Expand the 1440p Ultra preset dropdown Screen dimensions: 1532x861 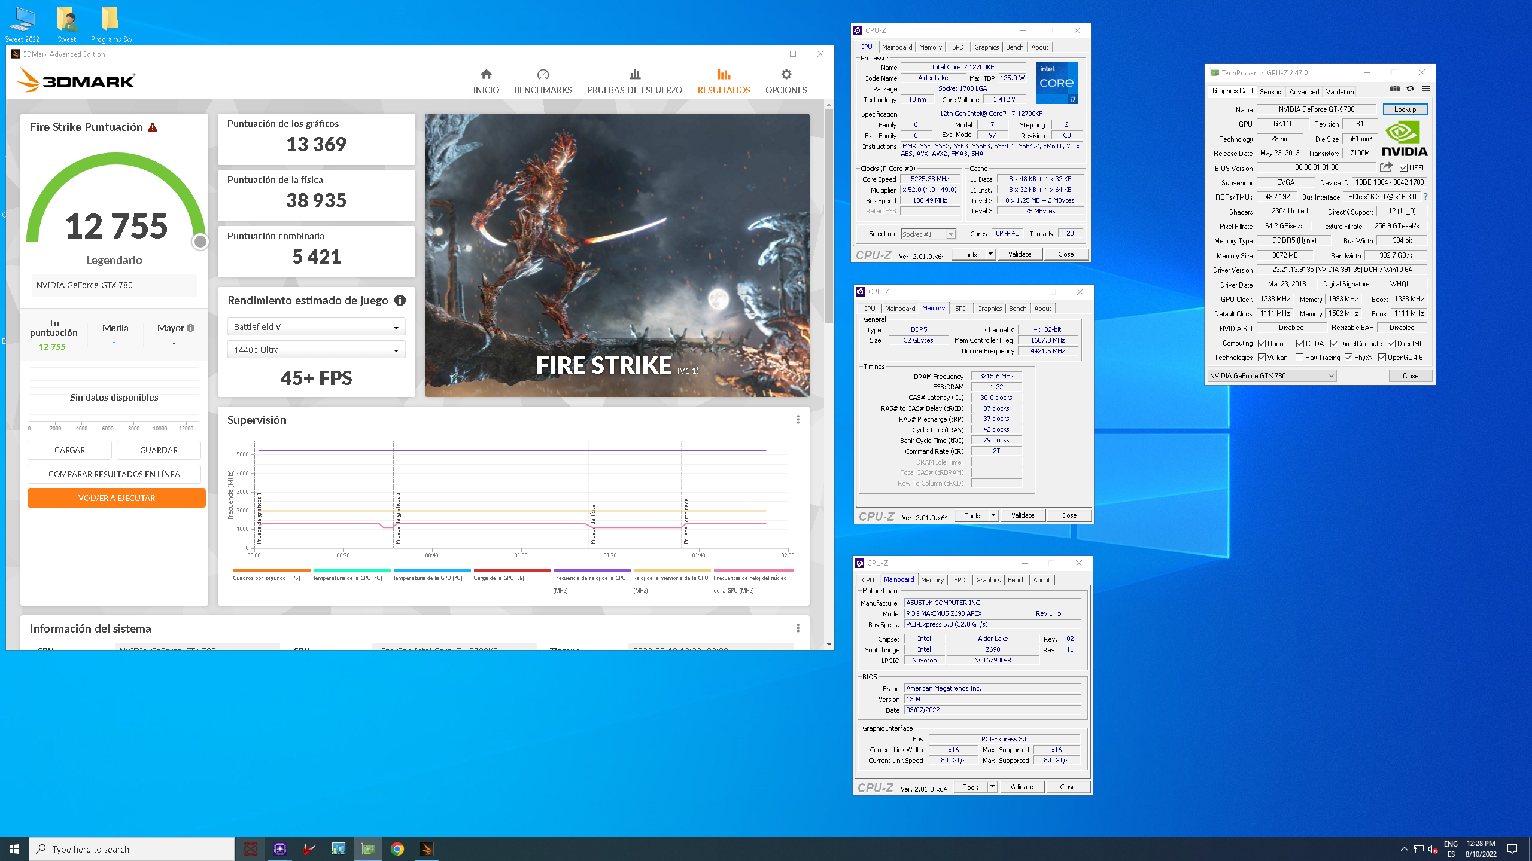point(316,350)
